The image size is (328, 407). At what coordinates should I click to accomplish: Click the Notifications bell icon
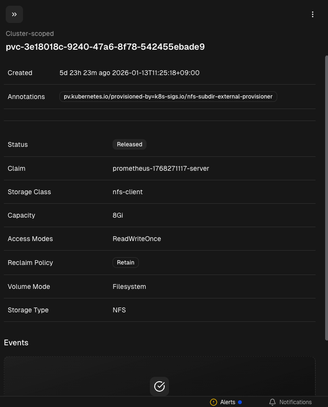[272, 402]
